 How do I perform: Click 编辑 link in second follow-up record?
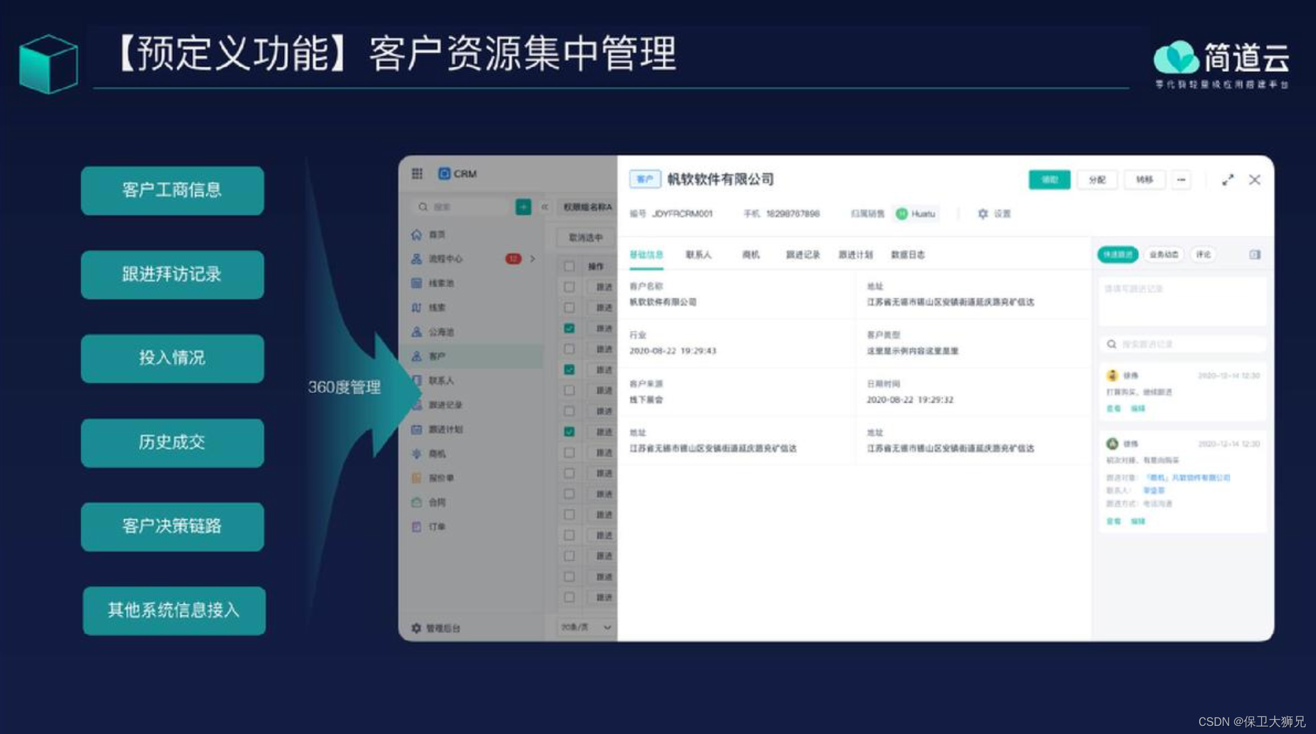coord(1138,521)
